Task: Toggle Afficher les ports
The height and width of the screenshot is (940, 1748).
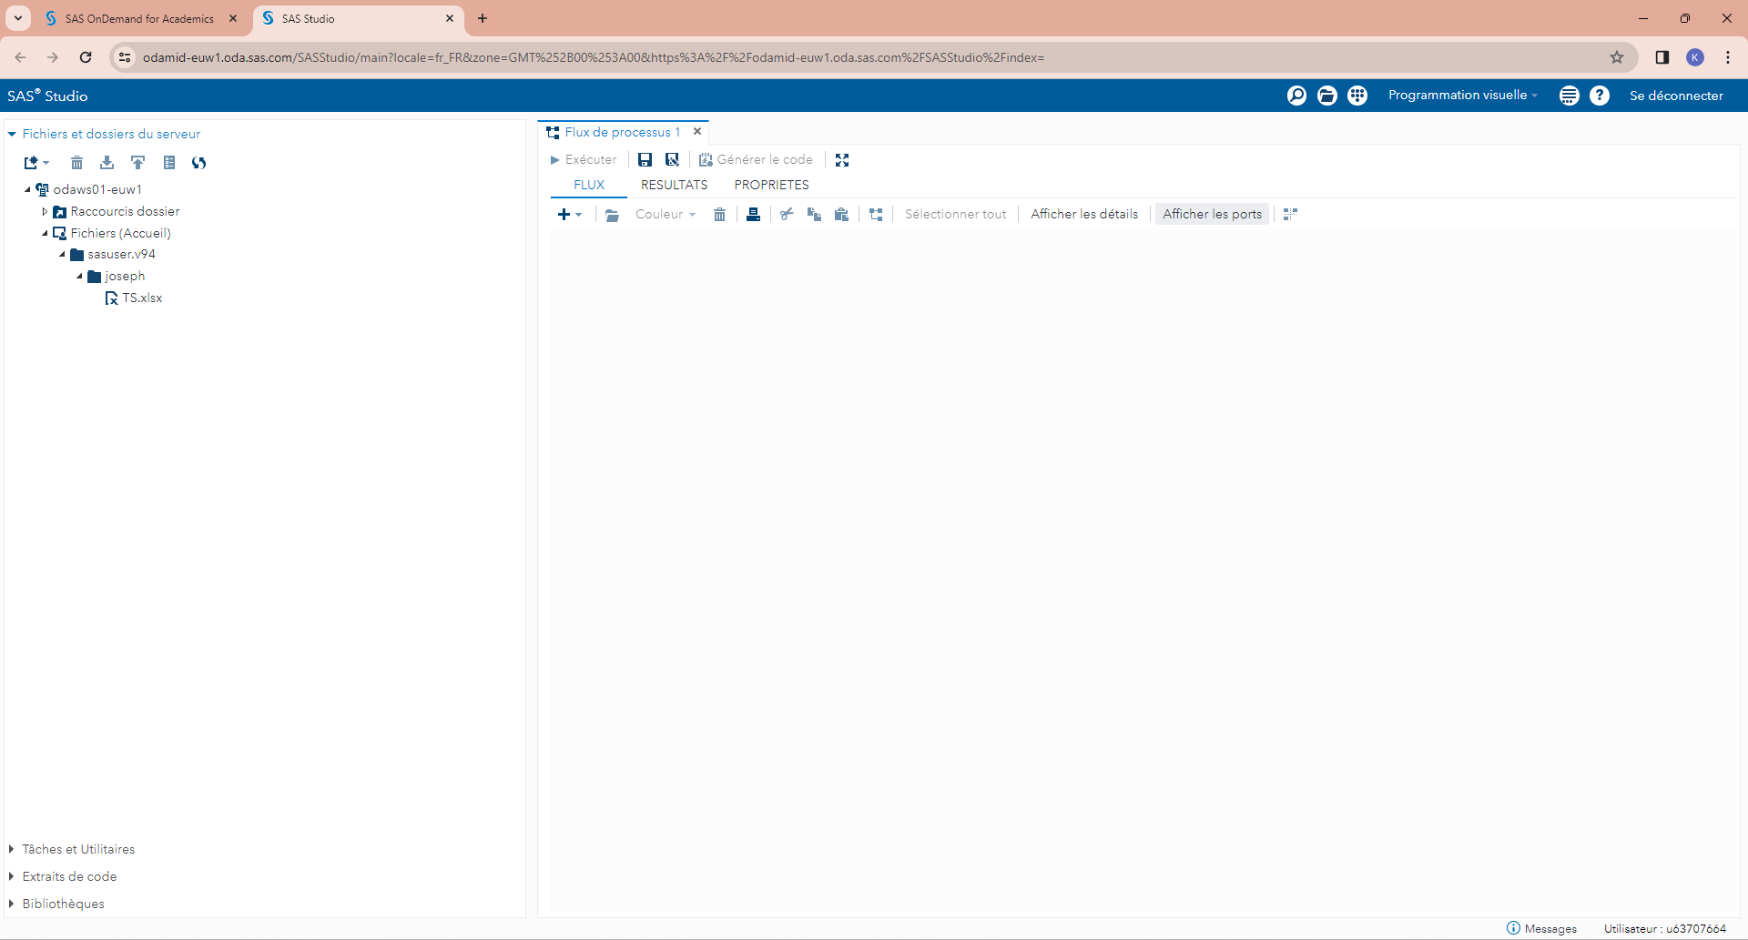Action: [x=1212, y=214]
